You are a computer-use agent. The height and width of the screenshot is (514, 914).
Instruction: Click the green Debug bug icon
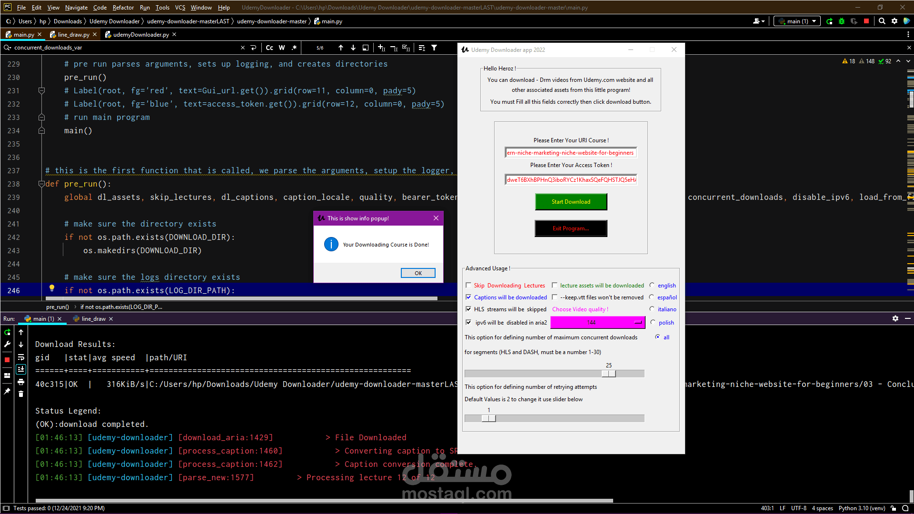click(842, 21)
